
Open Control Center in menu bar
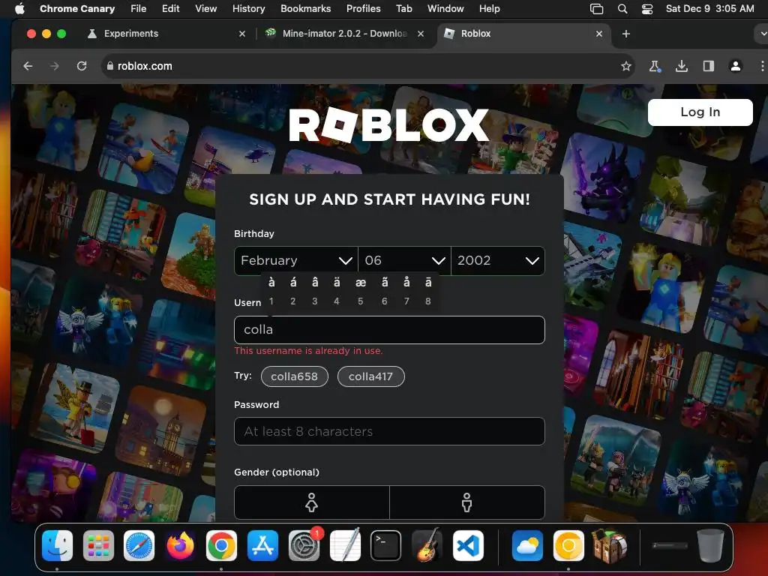point(647,9)
